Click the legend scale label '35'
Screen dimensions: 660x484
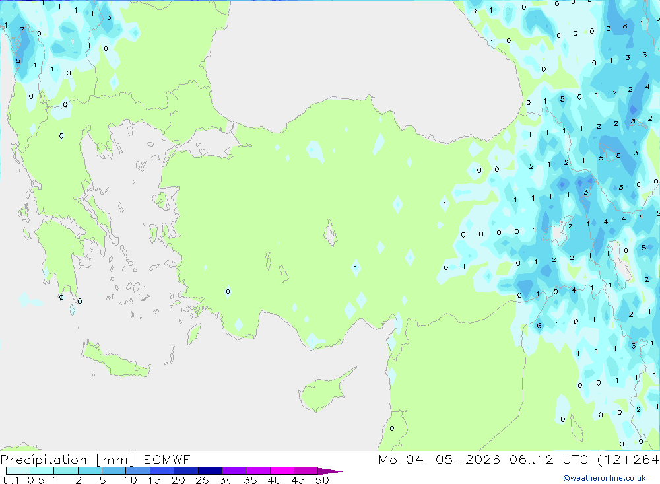[250, 480]
